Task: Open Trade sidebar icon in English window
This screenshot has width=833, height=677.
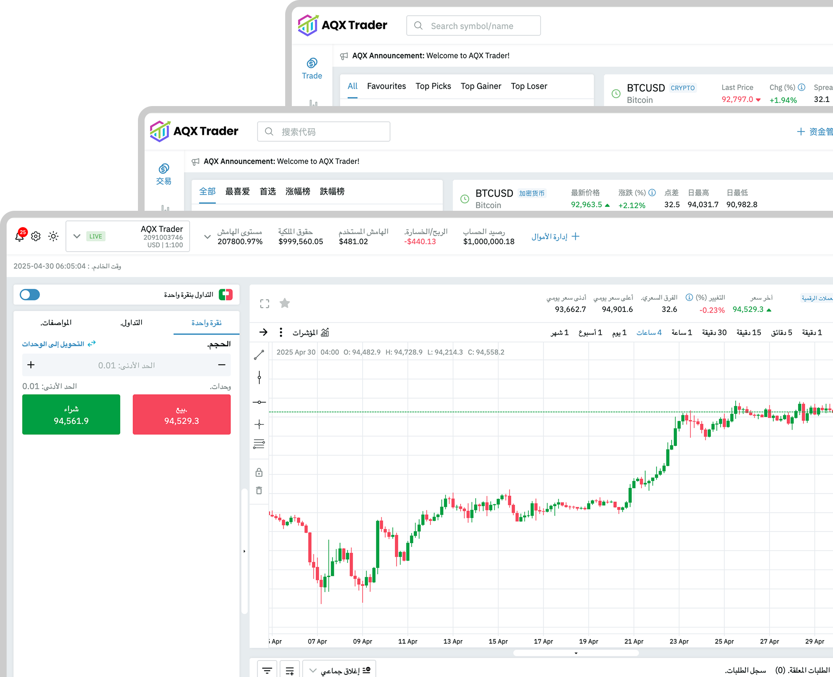Action: pyautogui.click(x=312, y=68)
